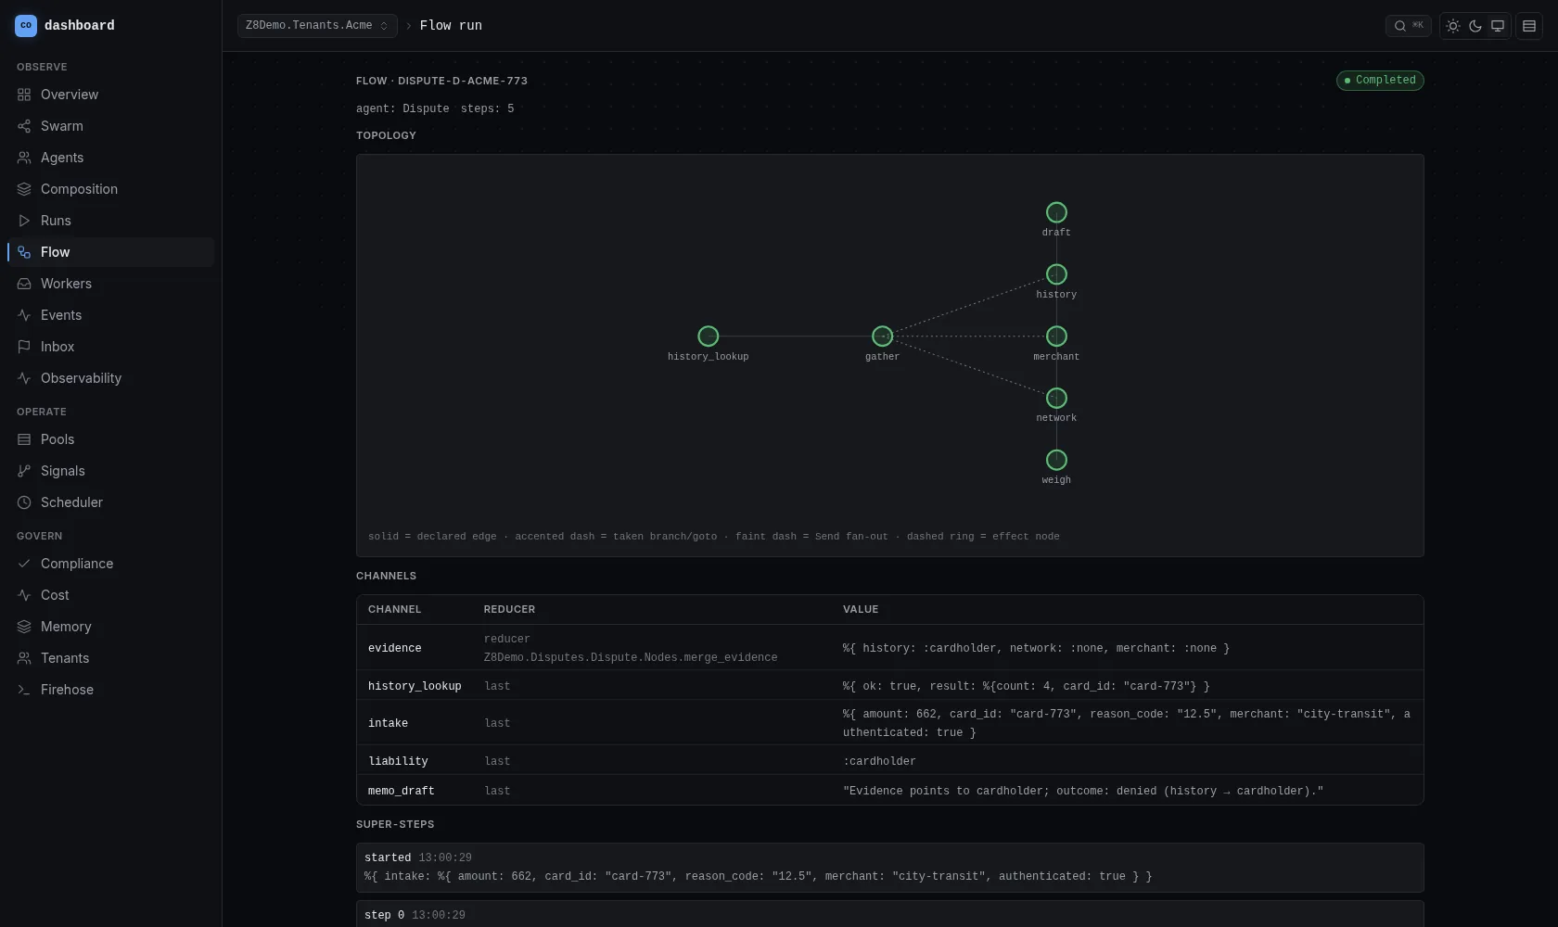Click the intake channel name
Viewport: 1558px width, 927px height.
coord(388,724)
